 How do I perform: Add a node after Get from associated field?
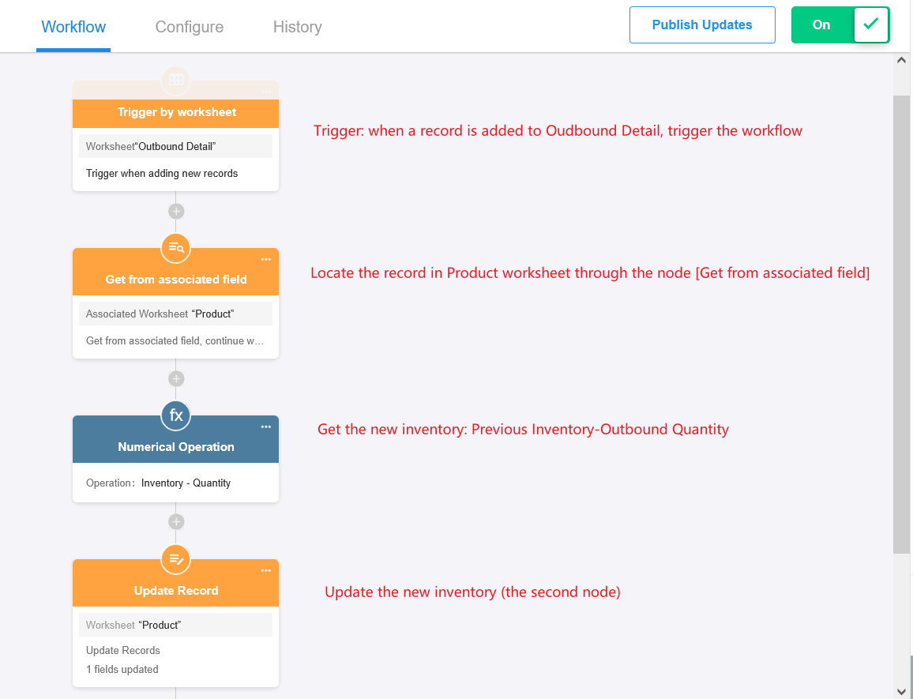[x=176, y=378]
